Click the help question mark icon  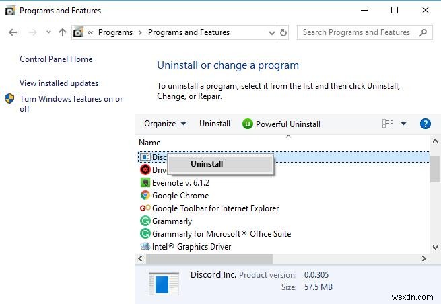(425, 124)
